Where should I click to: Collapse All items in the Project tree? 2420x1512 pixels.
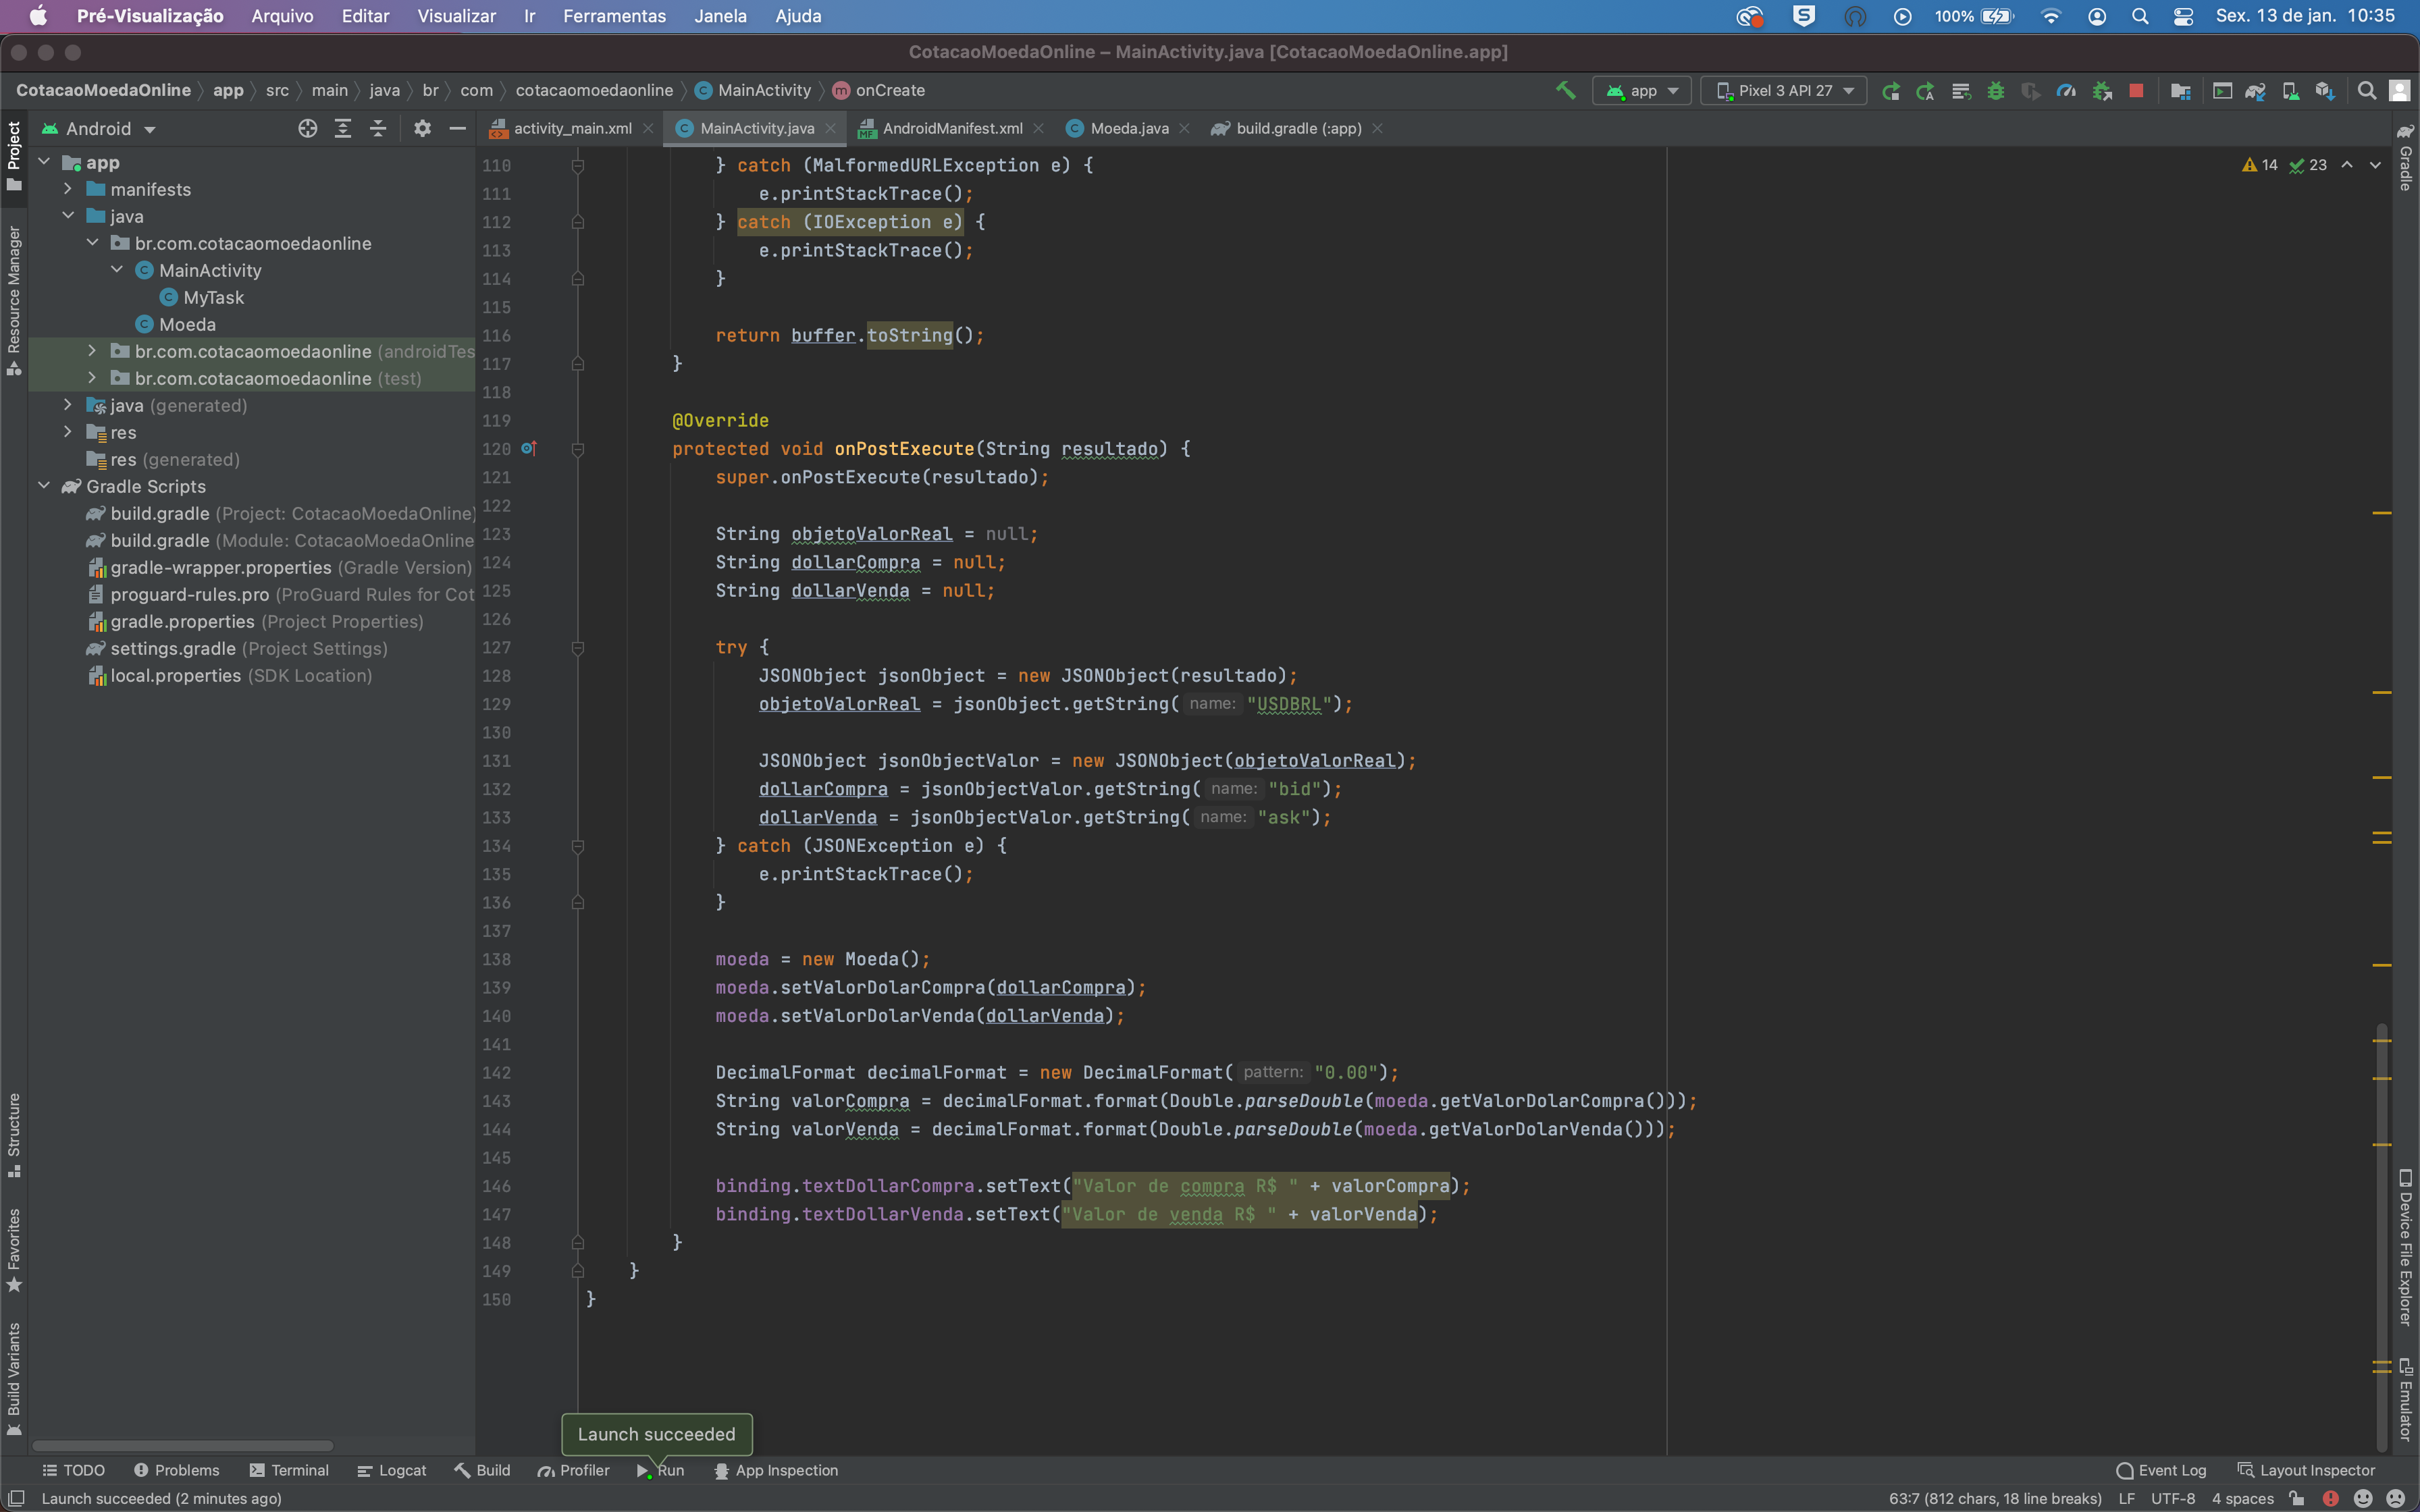(x=378, y=128)
